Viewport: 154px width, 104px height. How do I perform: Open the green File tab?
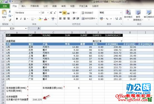coord(5,6)
